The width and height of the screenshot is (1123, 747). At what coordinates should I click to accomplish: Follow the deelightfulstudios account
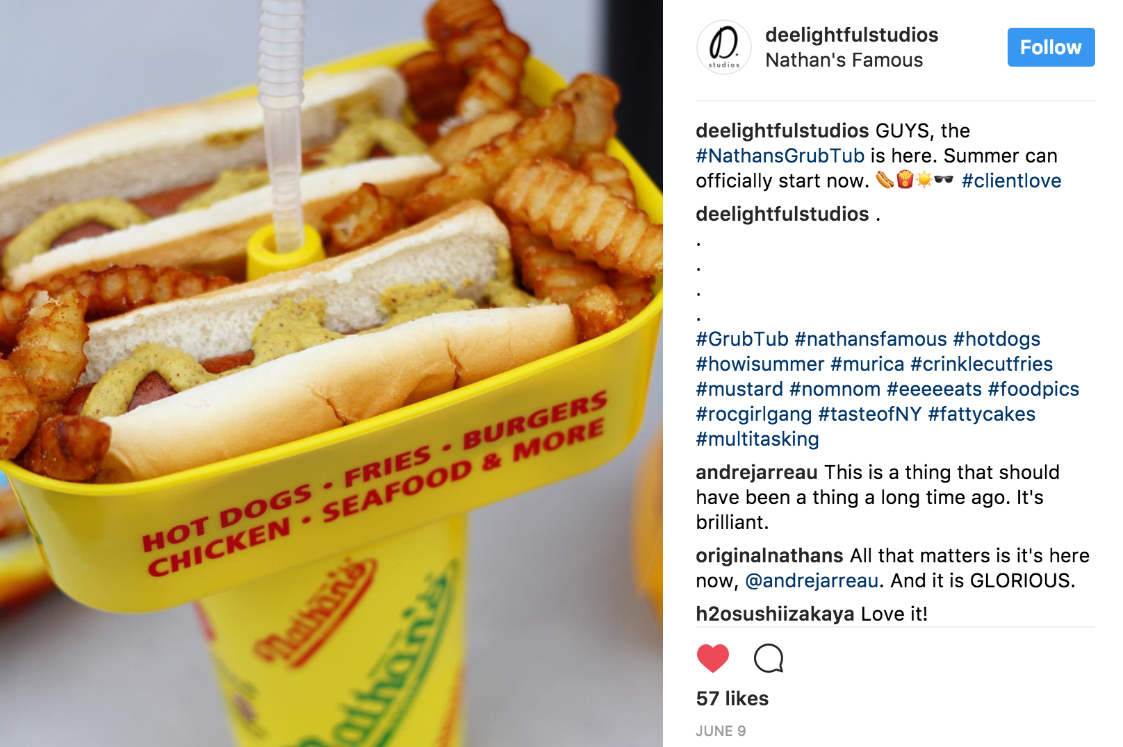1051,47
